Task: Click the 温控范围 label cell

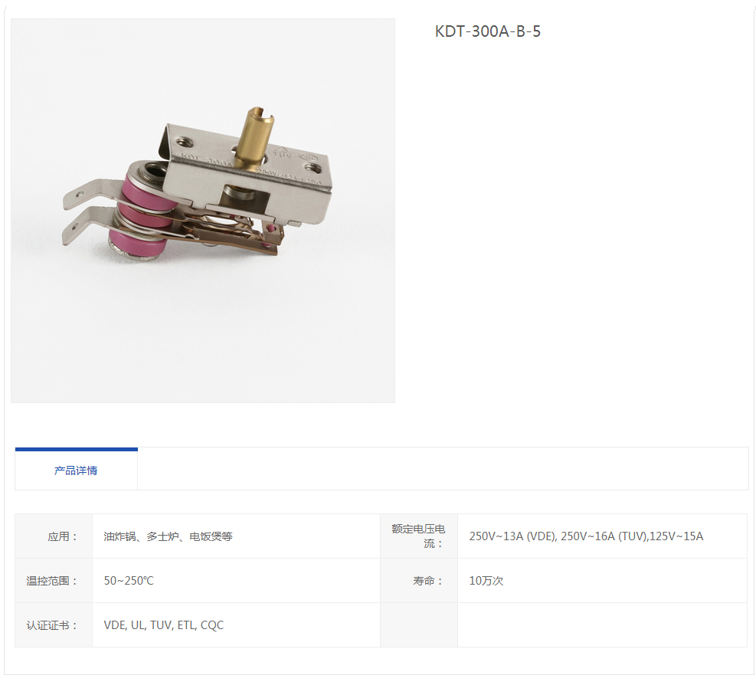Action: pyautogui.click(x=54, y=581)
